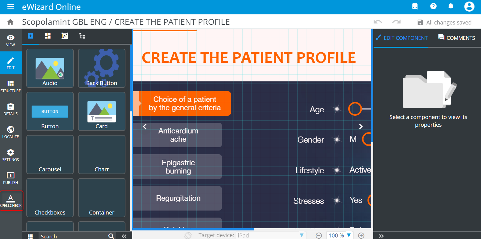481x239 pixels.
Task: Open the Spellcheck tool in sidebar
Action: click(11, 201)
